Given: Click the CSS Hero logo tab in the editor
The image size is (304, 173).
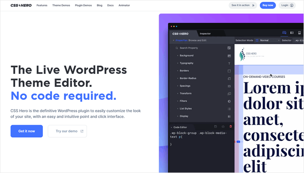Looking at the screenshot, I should (180, 34).
